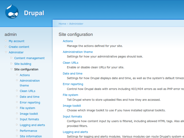Open Clean URLs in main content list

pyautogui.click(x=70, y=63)
